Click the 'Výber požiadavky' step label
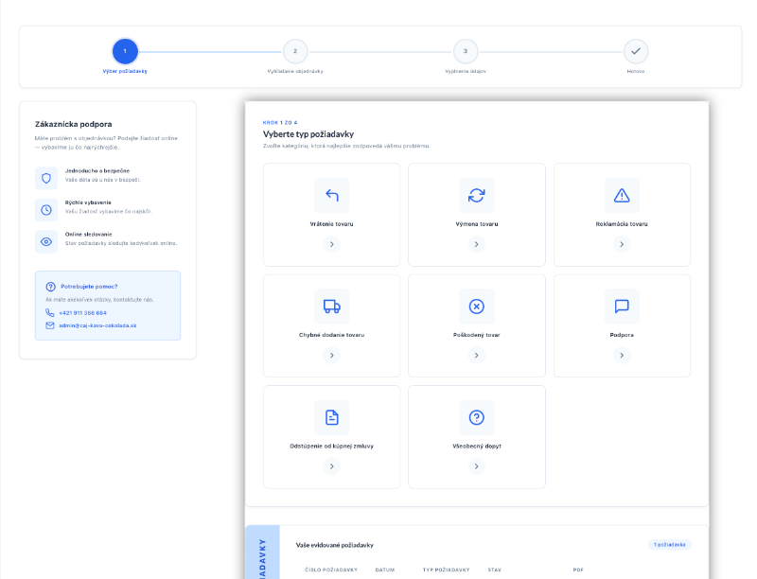Viewport: 757px width, 579px height. pos(125,71)
